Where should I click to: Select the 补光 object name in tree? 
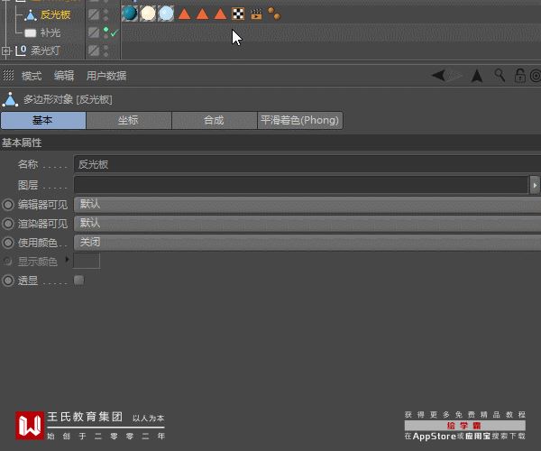tap(50, 32)
